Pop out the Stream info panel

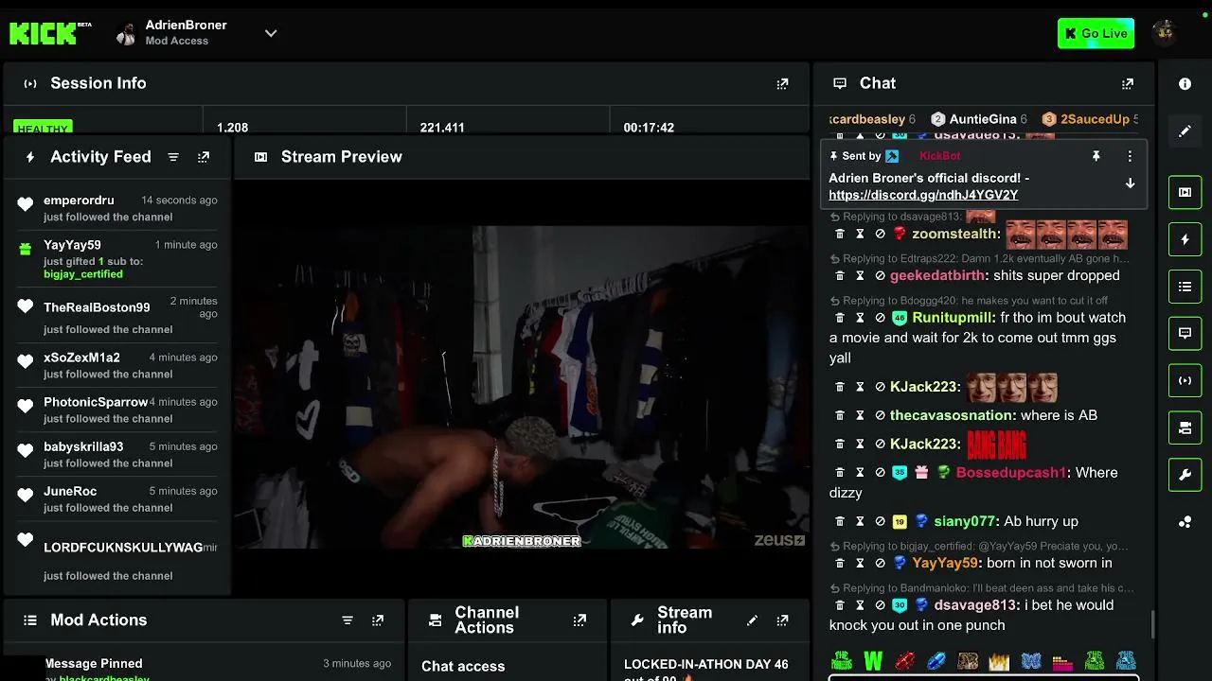pyautogui.click(x=782, y=620)
